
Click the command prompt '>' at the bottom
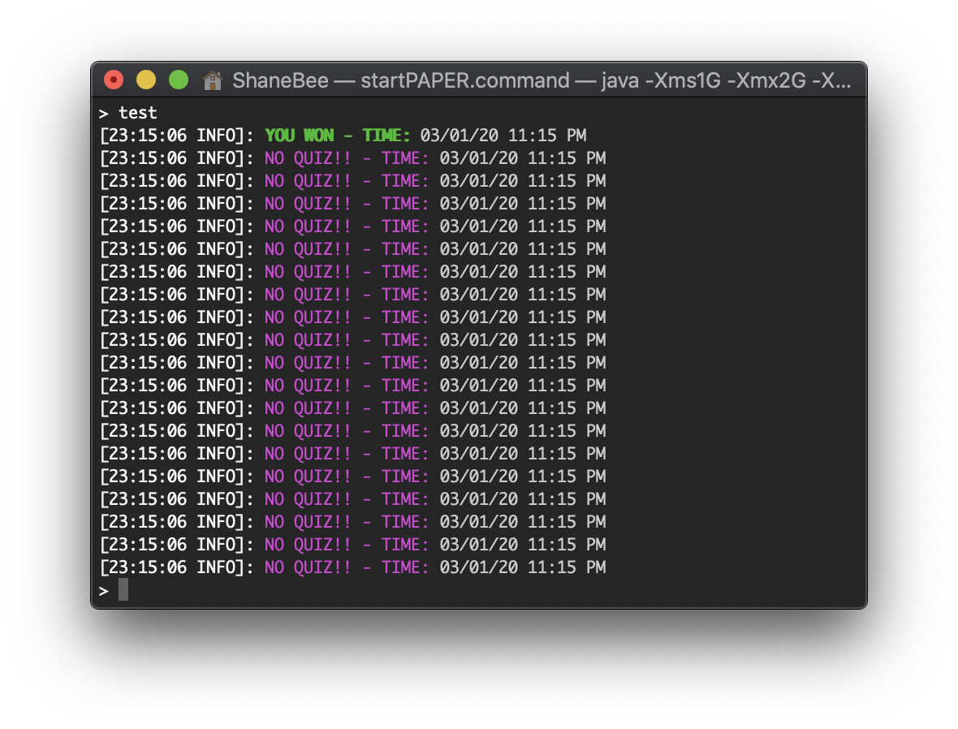pyautogui.click(x=104, y=590)
